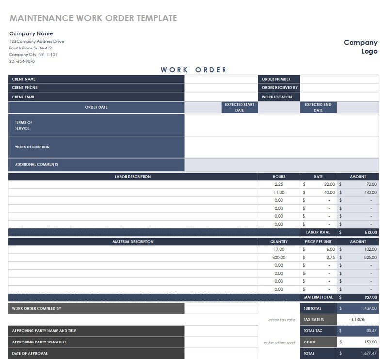Select the Order Number value cell
The width and height of the screenshot is (385, 359).
tap(339, 79)
